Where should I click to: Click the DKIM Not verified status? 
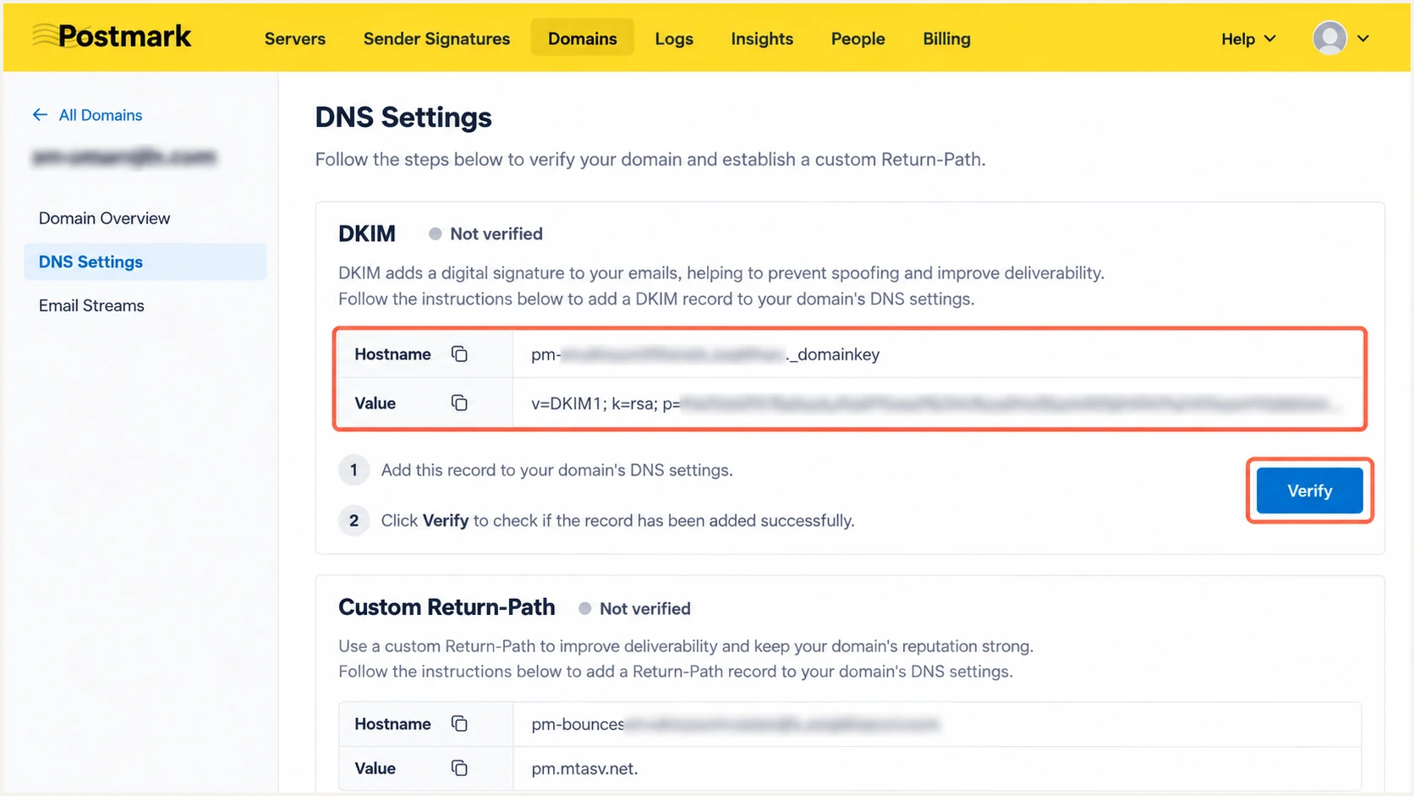click(485, 233)
